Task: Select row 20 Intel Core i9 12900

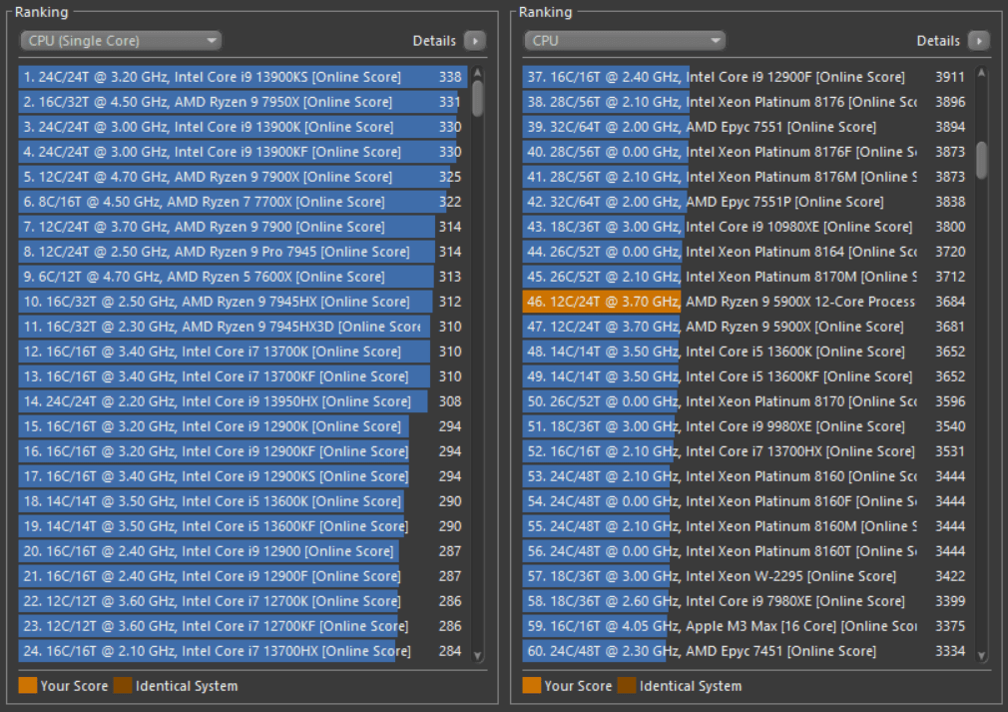Action: (x=243, y=551)
